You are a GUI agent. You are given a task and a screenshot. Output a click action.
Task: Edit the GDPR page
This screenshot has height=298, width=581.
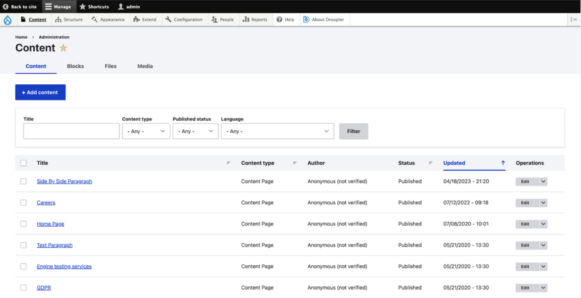[x=527, y=288]
